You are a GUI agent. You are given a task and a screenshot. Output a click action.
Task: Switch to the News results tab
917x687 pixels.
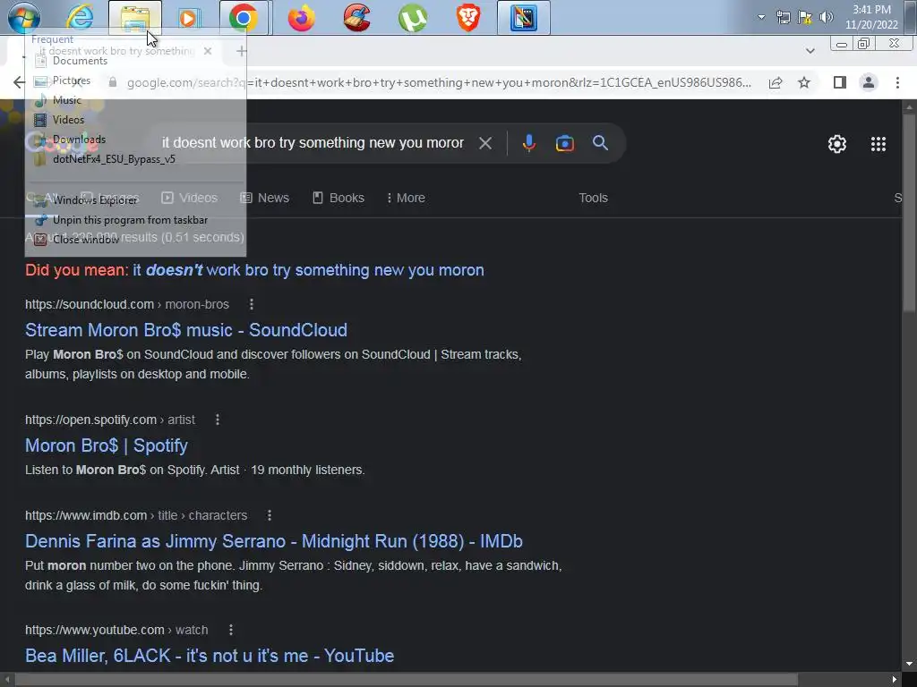pos(265,198)
